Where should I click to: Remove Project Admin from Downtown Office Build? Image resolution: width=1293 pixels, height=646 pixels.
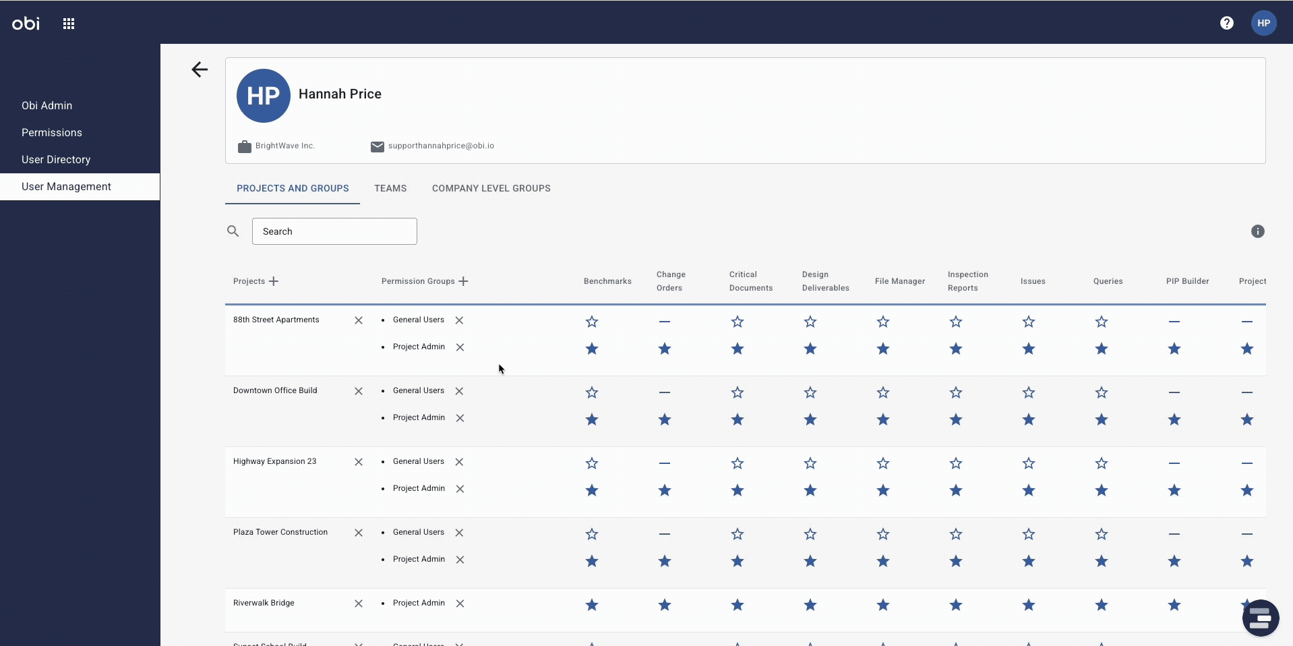pyautogui.click(x=460, y=418)
